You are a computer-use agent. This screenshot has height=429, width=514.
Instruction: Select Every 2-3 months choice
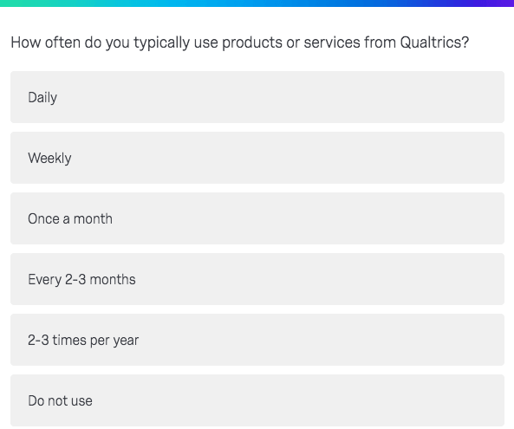point(257,279)
